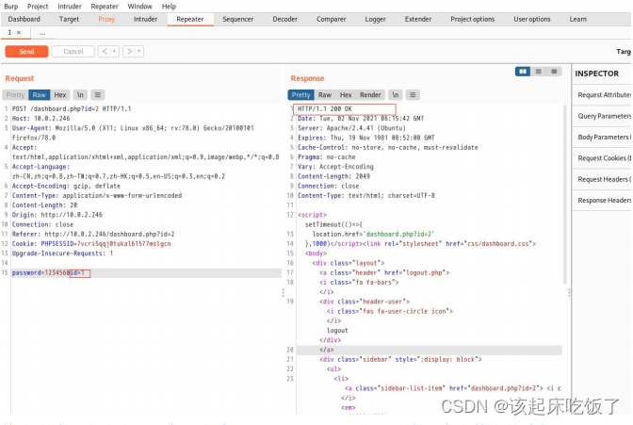Open the Project menu
The width and height of the screenshot is (633, 425).
38,7
